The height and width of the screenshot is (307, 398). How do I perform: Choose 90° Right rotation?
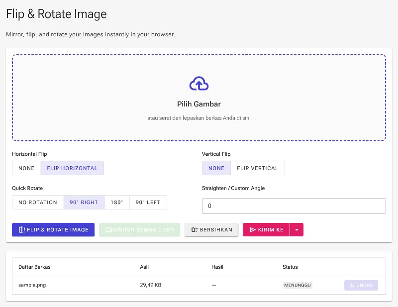(84, 203)
